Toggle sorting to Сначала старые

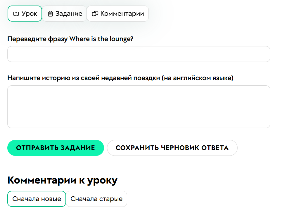point(96,199)
